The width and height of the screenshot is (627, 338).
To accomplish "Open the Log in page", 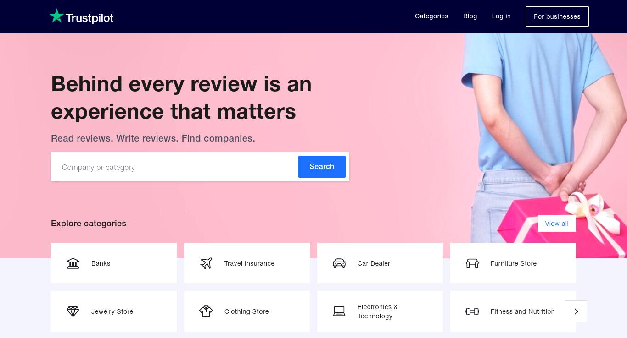I will 501,16.
